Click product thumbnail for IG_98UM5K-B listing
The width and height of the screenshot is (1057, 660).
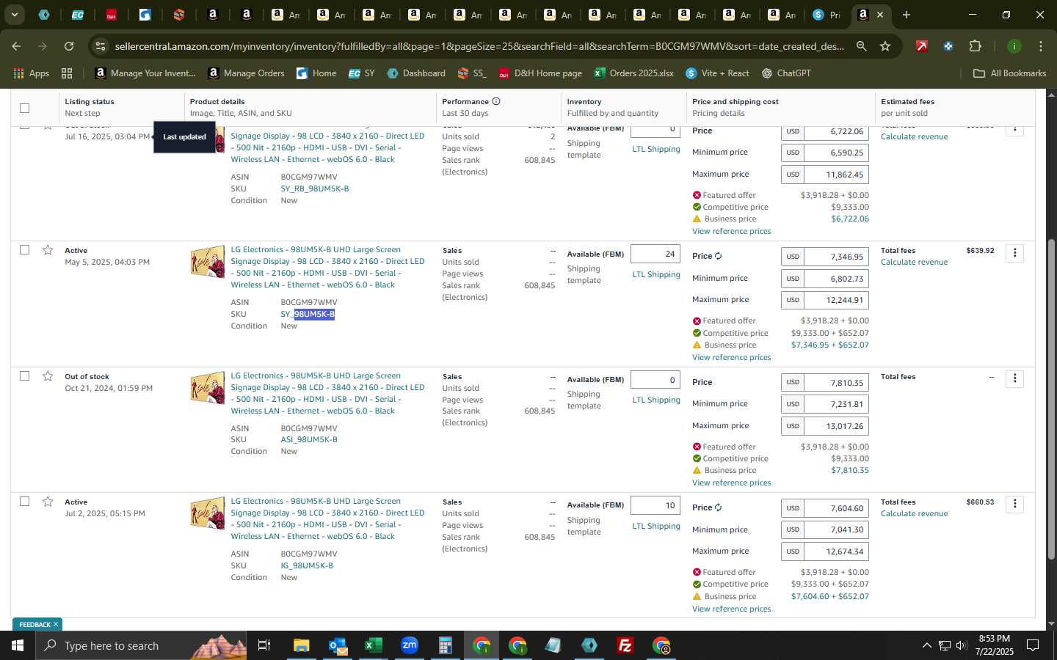(208, 514)
